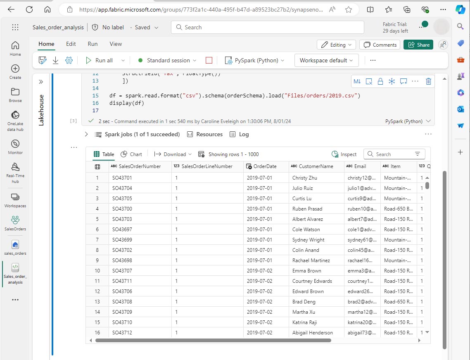Click the SalesOrderNumber column header

pos(140,166)
